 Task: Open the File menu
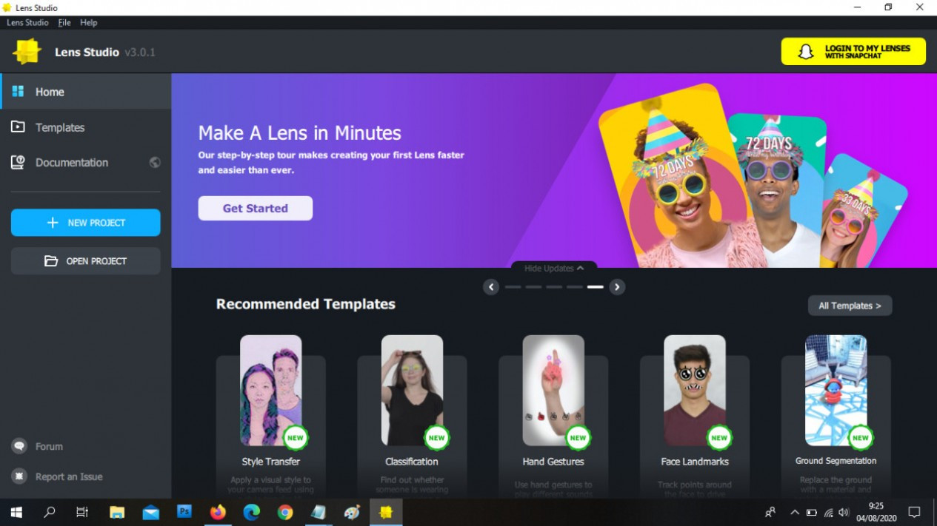[64, 23]
